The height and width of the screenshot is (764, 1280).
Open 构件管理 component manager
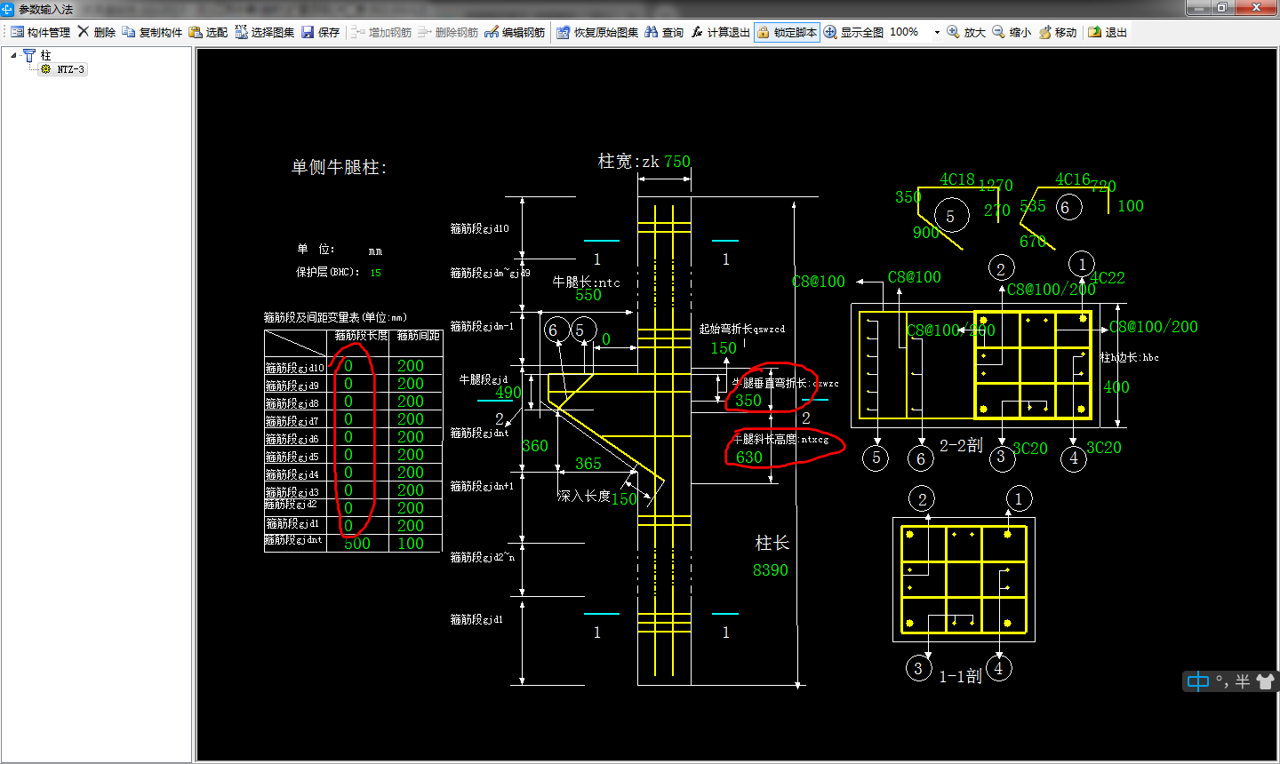(x=41, y=32)
